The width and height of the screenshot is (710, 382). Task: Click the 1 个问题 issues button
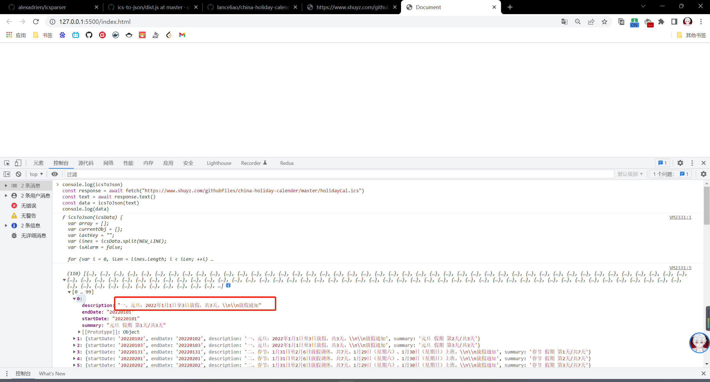(x=670, y=174)
